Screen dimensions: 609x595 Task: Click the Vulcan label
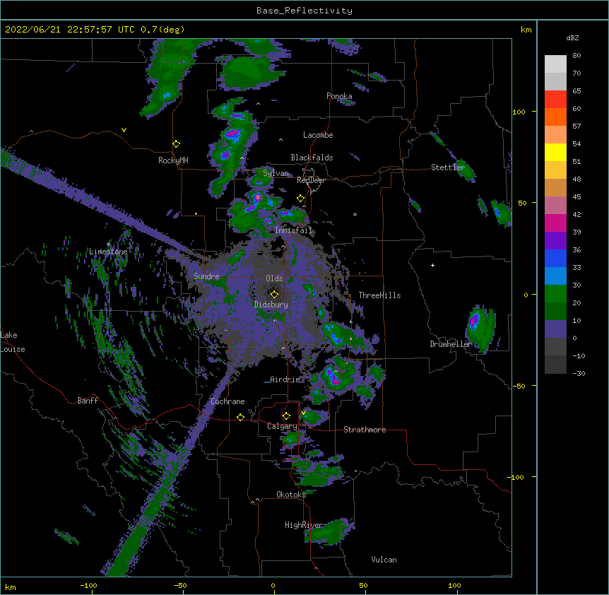click(384, 560)
